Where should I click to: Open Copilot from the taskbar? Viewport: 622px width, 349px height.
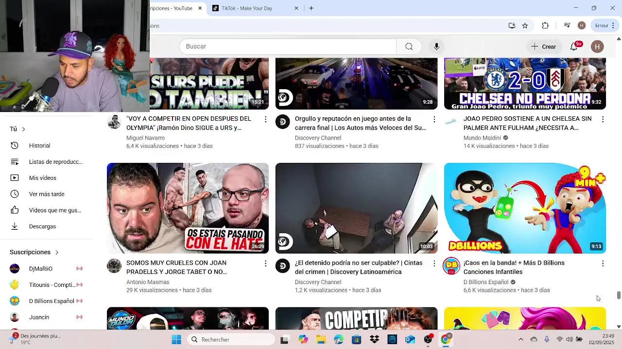pos(303,340)
